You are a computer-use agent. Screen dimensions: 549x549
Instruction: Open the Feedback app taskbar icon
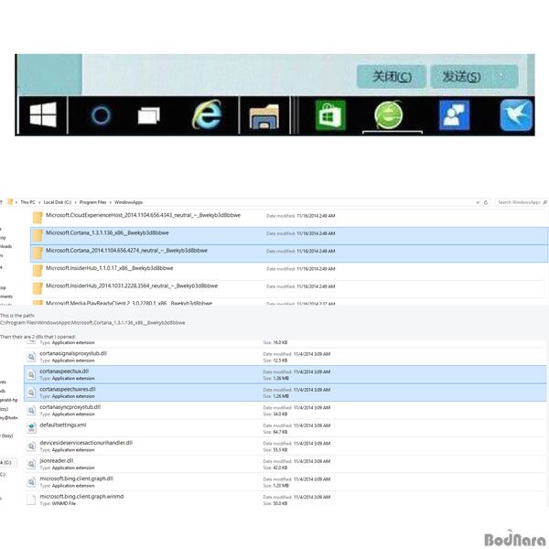click(x=454, y=115)
